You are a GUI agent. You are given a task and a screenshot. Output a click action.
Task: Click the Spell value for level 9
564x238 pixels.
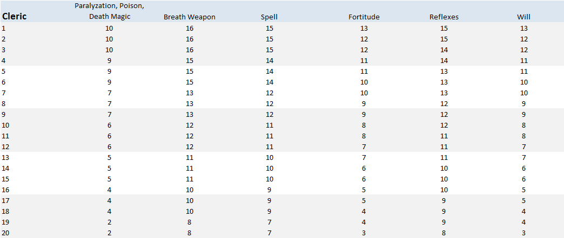(269, 114)
